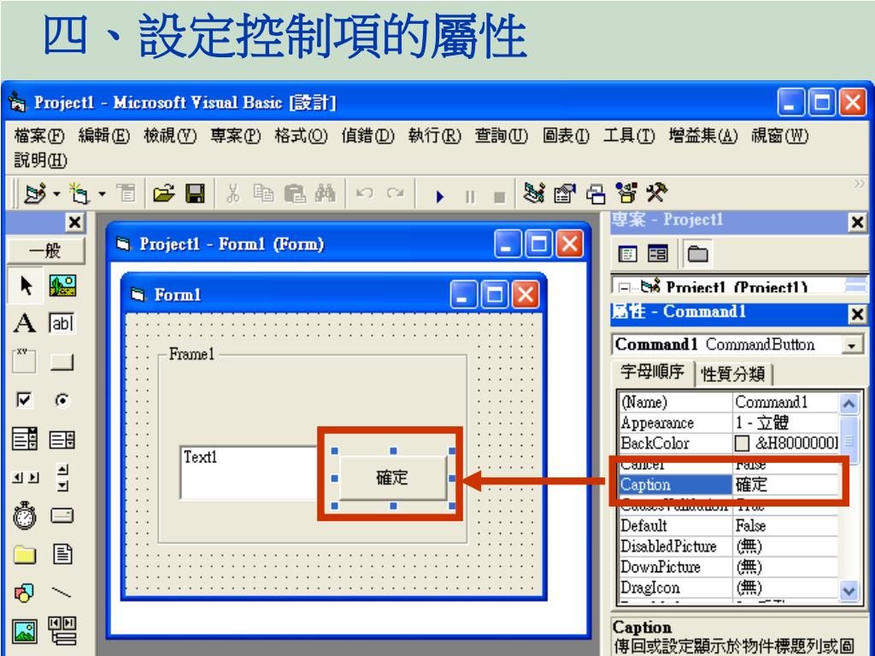Open the 格式(O) menu
Viewport: 875px width, 656px height.
click(x=301, y=136)
